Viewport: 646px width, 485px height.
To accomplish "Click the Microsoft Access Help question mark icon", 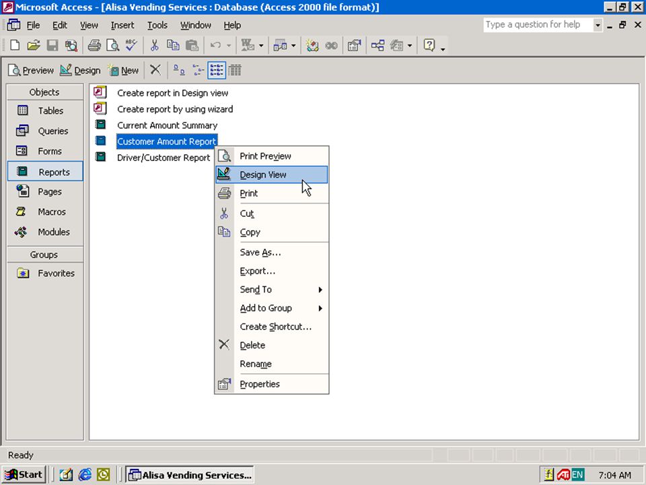I will click(429, 45).
